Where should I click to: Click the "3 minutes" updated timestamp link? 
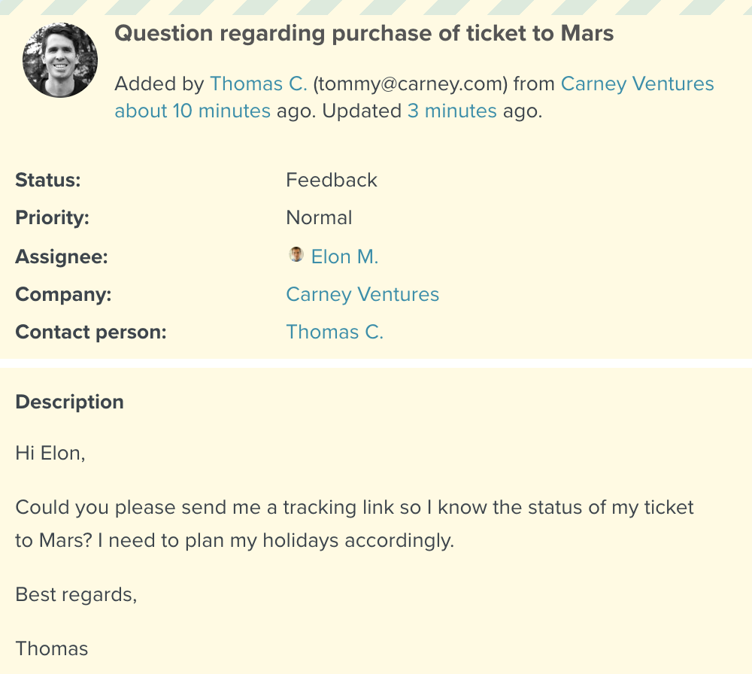(452, 111)
